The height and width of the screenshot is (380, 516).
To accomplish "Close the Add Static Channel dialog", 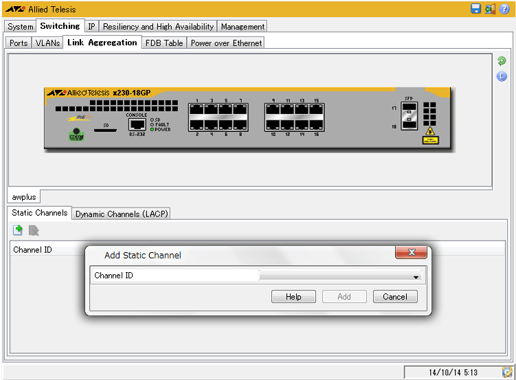I will 412,253.
